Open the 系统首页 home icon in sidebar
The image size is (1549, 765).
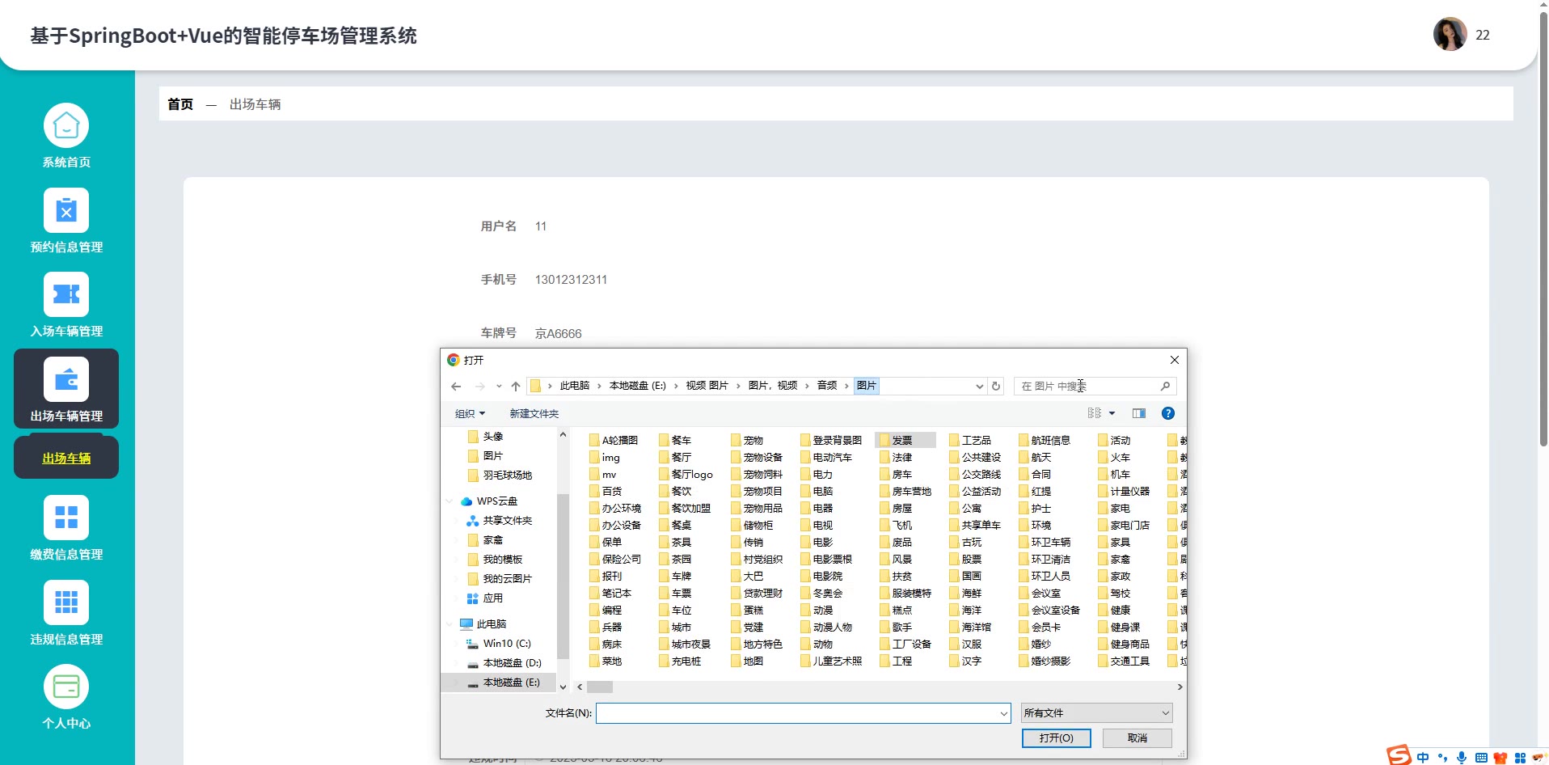pyautogui.click(x=65, y=126)
